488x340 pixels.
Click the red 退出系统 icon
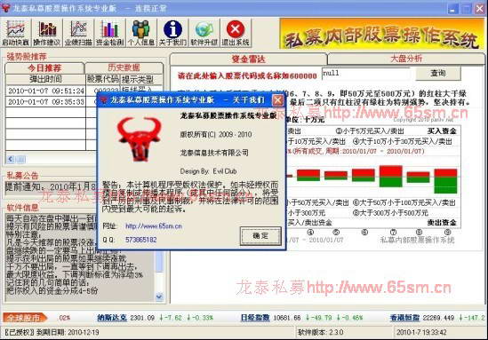(x=236, y=33)
